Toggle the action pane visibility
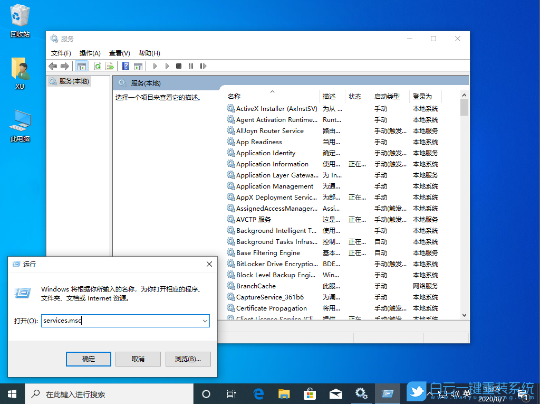540x404 pixels. point(138,65)
